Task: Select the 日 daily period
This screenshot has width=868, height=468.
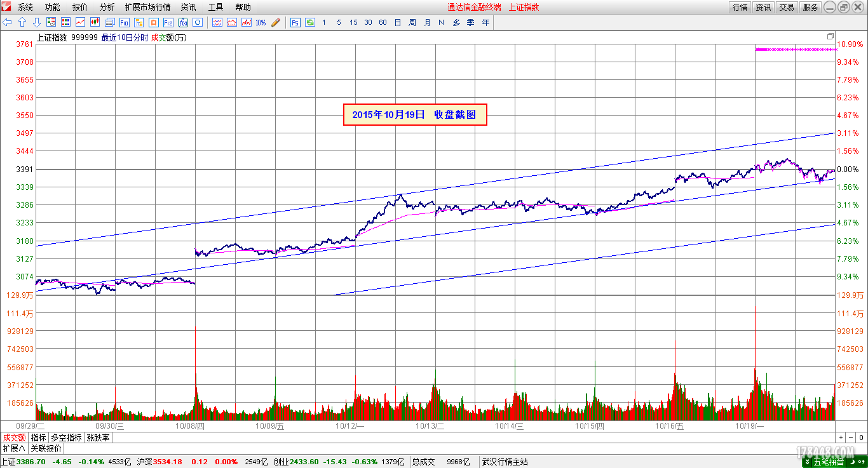Action: [398, 22]
